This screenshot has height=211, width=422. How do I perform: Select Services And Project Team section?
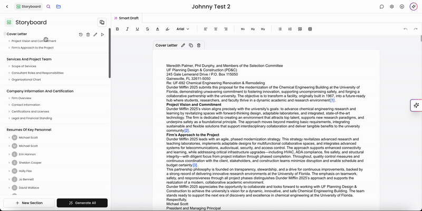[x=29, y=59]
